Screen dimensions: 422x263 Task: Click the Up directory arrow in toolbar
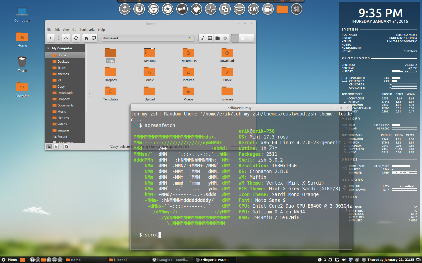click(x=66, y=38)
